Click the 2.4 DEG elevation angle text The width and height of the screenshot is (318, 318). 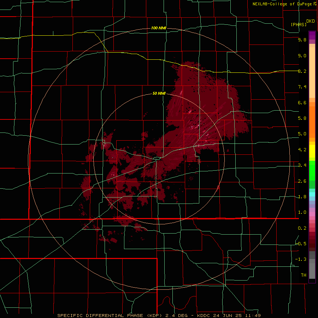(176, 316)
